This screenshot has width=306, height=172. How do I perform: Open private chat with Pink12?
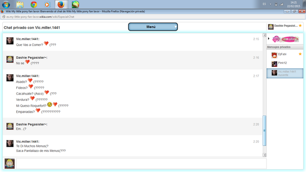coord(285,64)
